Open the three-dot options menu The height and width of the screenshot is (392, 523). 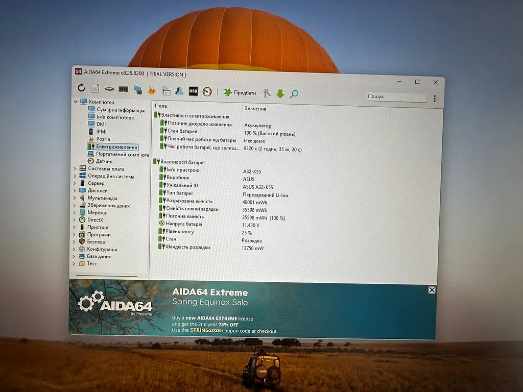coord(434,99)
